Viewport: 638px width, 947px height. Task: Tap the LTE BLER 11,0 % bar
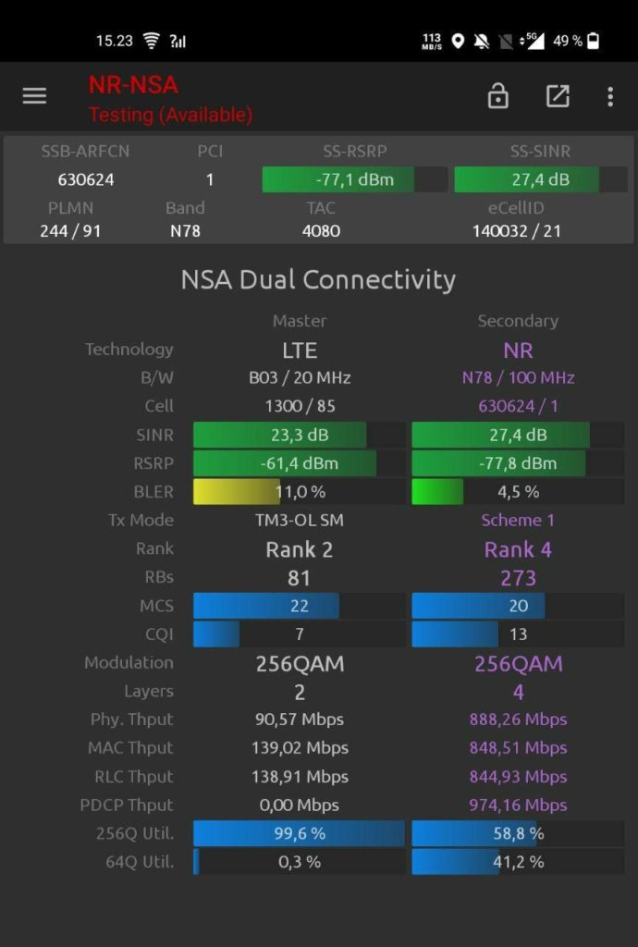(299, 492)
